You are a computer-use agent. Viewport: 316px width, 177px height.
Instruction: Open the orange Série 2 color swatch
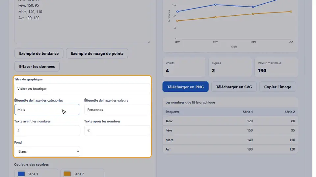coord(67,174)
